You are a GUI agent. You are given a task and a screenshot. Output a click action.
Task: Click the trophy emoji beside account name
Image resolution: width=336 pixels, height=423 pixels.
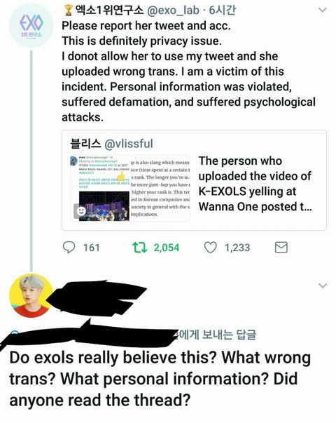(x=69, y=11)
